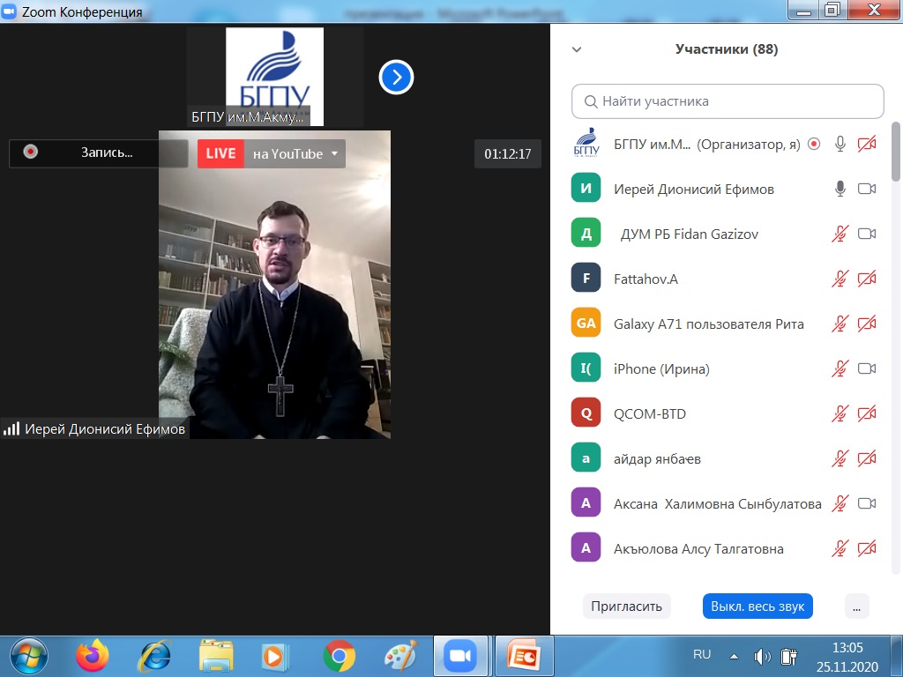This screenshot has height=677, width=903.
Task: Open Google Chrome from the taskbar
Action: point(339,656)
